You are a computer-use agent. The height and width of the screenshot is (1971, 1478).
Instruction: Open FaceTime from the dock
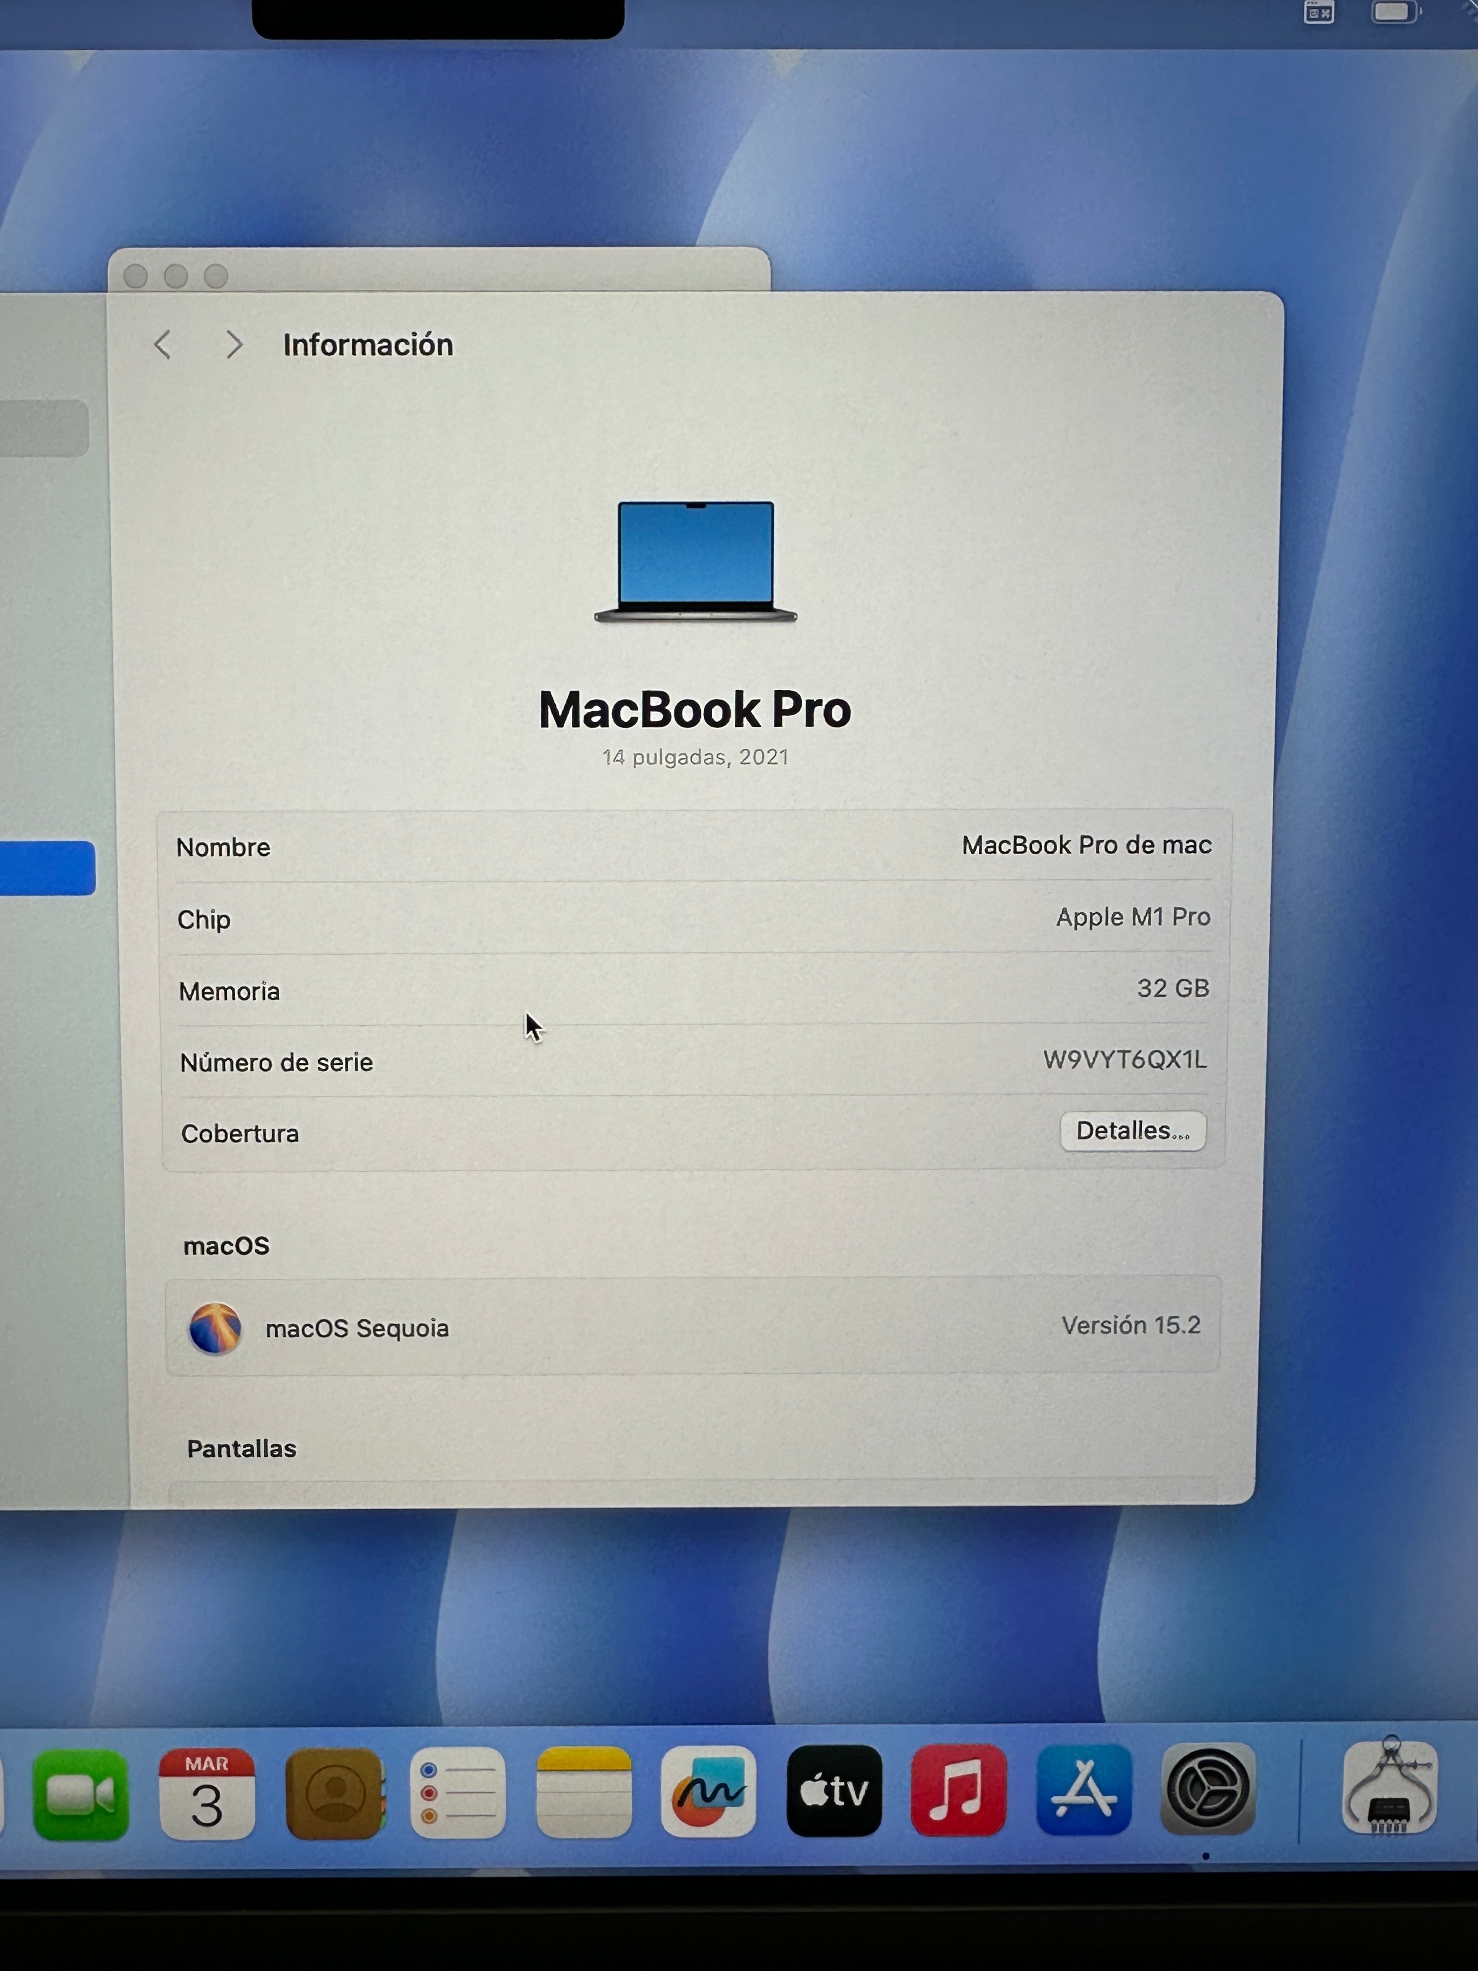(x=80, y=1795)
